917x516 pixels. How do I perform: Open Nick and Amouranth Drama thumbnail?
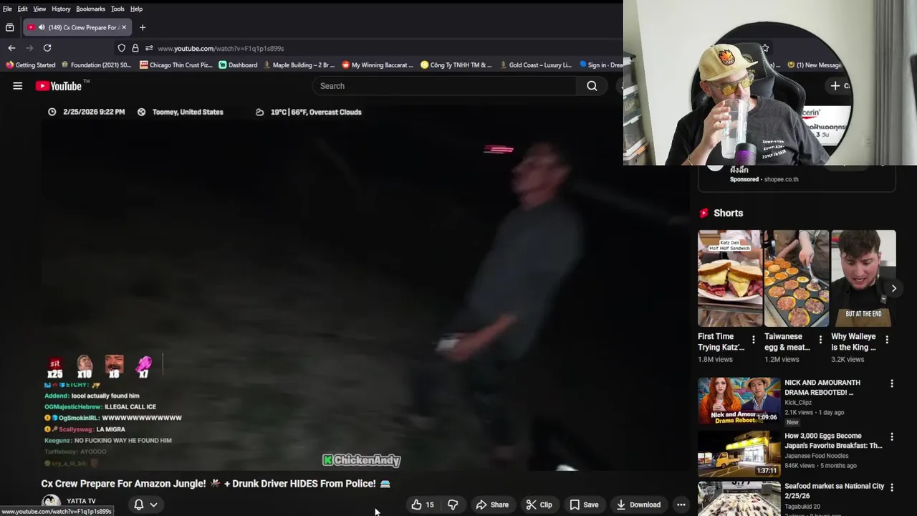click(739, 401)
